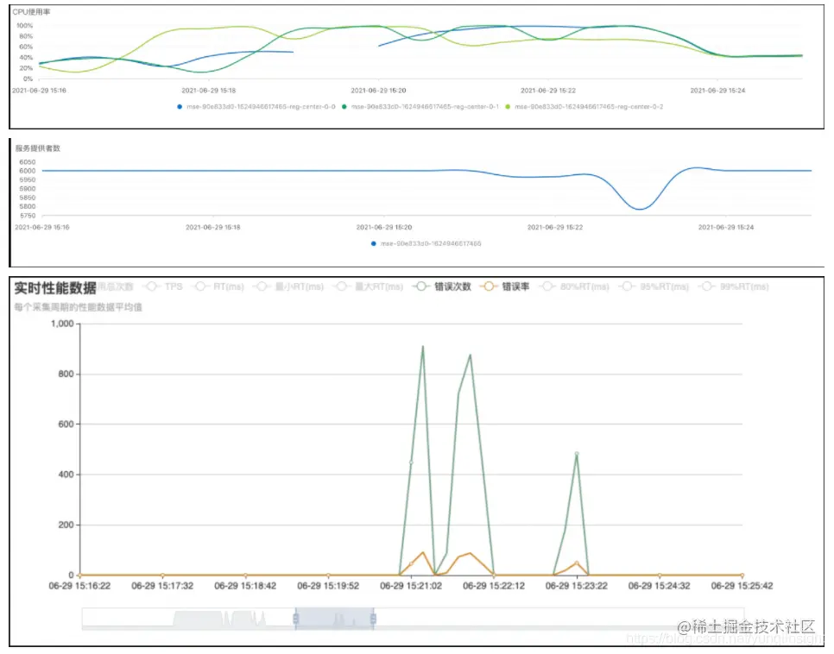The height and width of the screenshot is (654, 834).
Task: Click the 2021-06-29 15:22 label on 服务提供者数 chart
Action: [x=555, y=227]
